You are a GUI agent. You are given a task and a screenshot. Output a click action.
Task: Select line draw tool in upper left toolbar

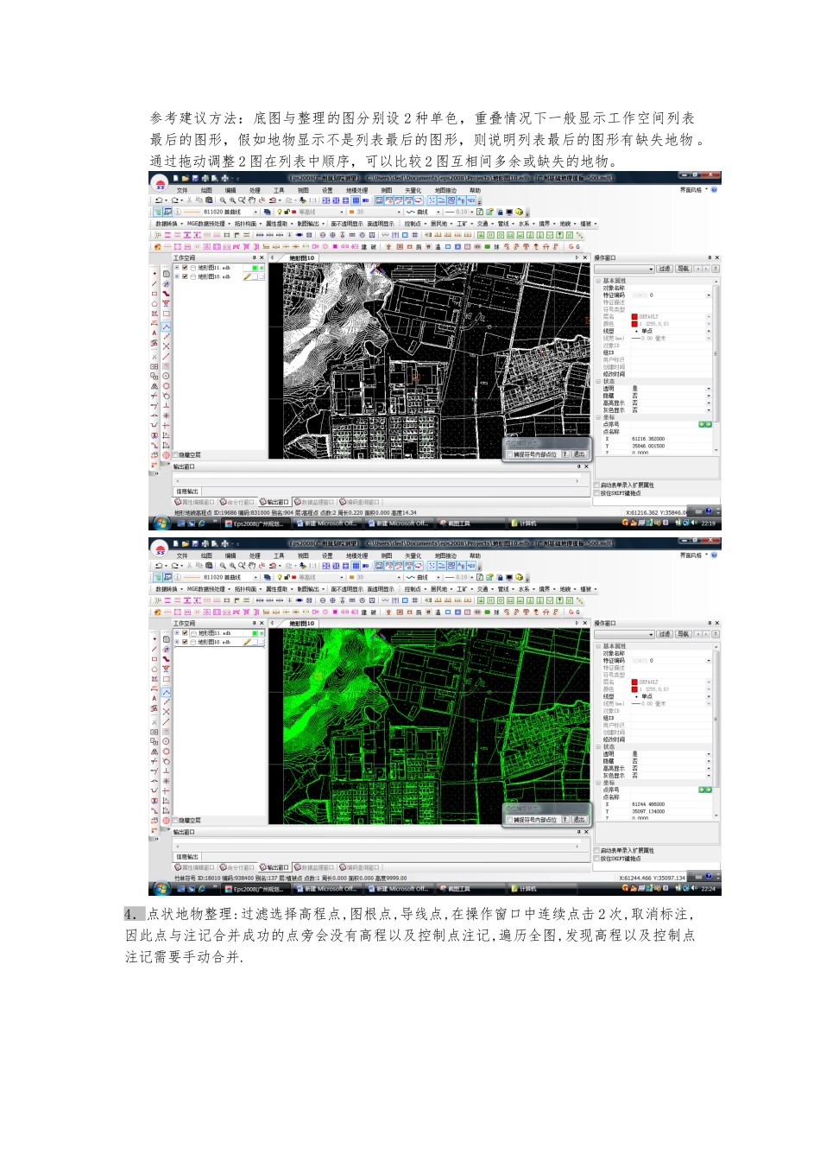(155, 283)
